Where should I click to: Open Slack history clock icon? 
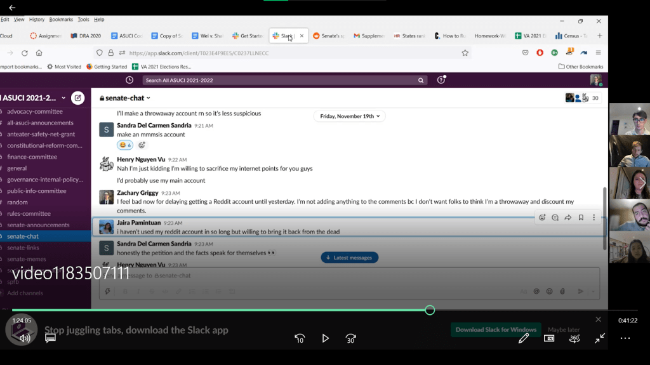tap(129, 80)
